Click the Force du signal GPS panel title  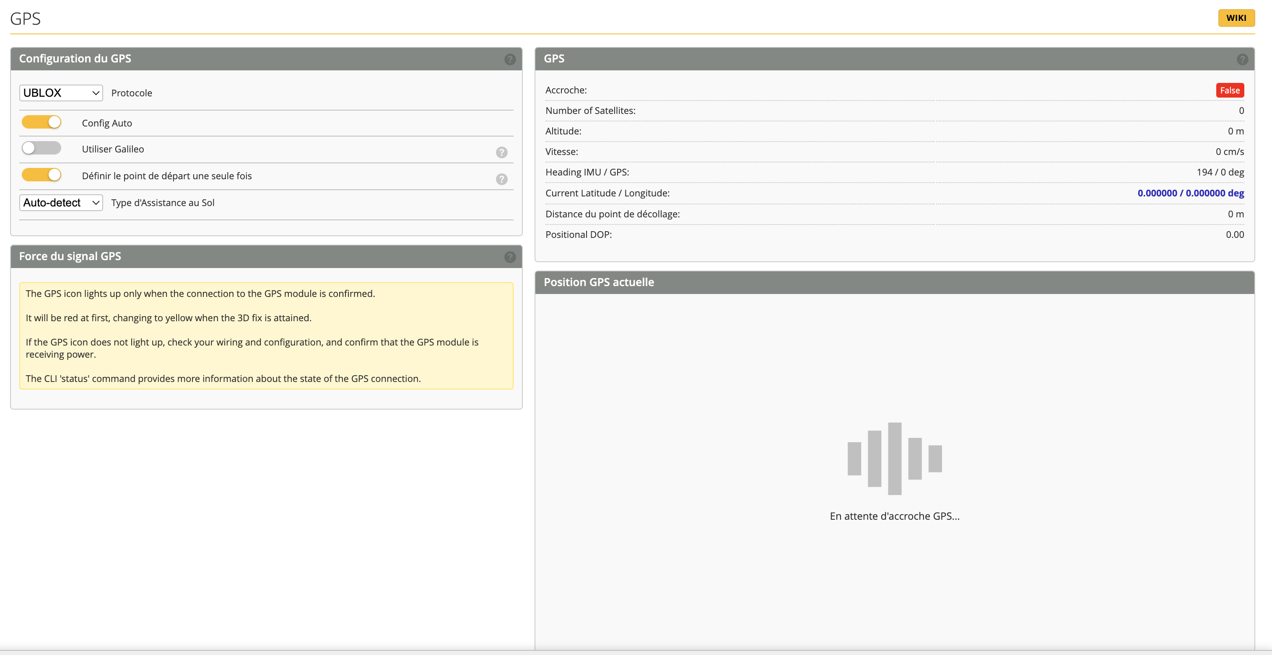tap(70, 256)
